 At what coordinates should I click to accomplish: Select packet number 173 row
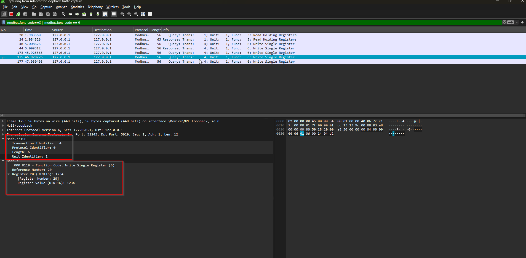coord(263,53)
